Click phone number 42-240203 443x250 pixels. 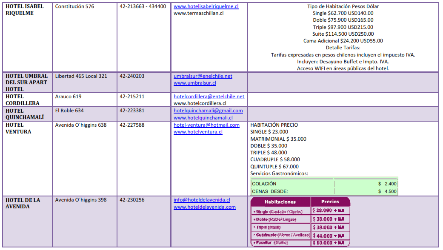(131, 76)
